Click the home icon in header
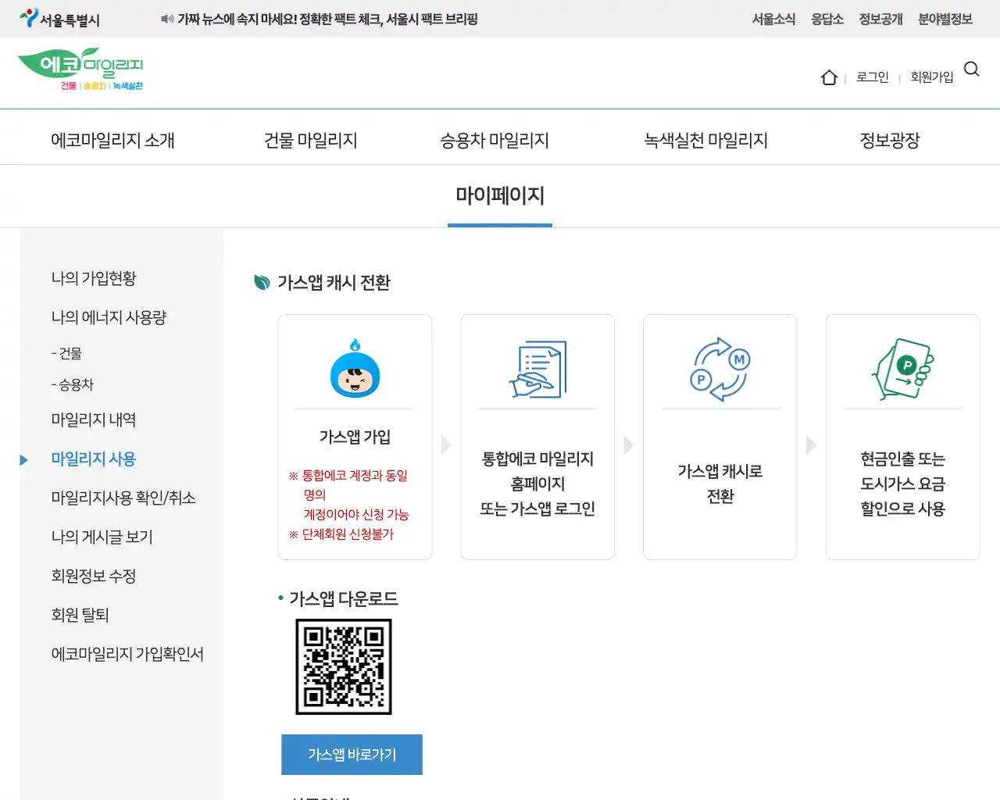Viewport: 1000px width, 800px height. click(x=829, y=77)
